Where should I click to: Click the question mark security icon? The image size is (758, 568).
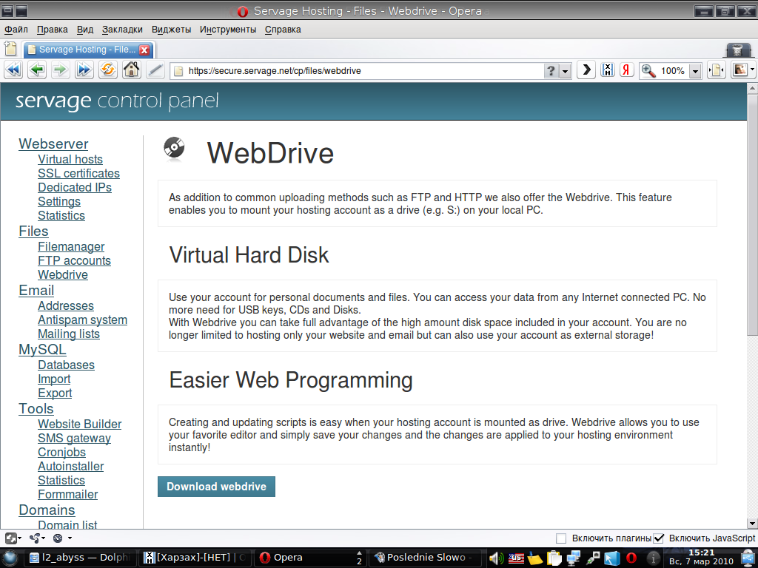point(551,71)
